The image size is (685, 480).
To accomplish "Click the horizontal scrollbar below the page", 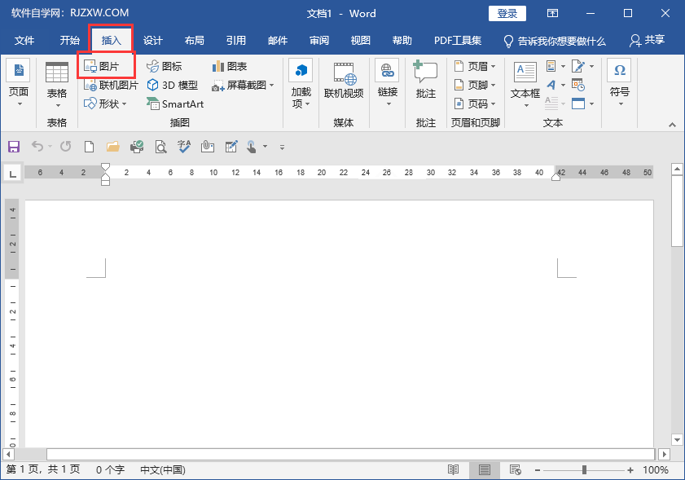I will (342, 454).
